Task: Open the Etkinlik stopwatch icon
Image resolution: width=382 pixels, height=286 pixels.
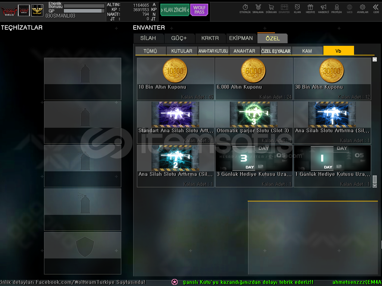Action: 245,9
